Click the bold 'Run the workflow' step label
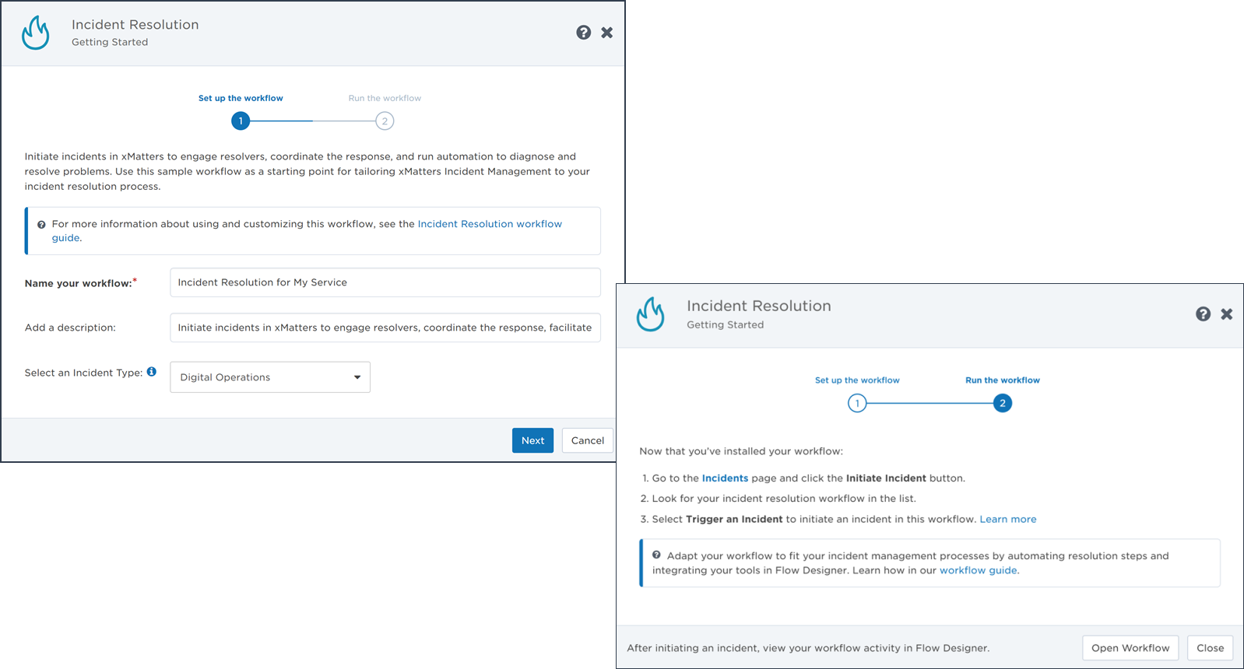Screen dimensions: 1244x669 pyautogui.click(x=1003, y=380)
